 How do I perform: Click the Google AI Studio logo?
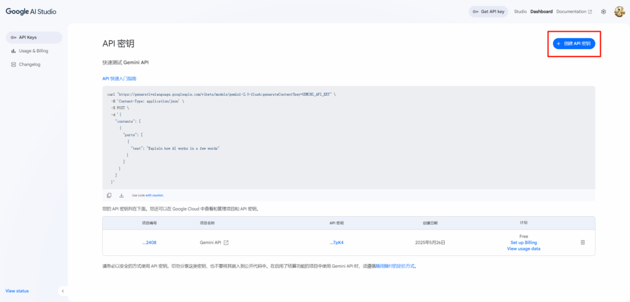point(31,12)
